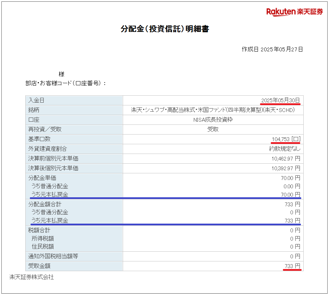329x294 pixels.
Task: Click the Rakuten 楽天証券 logo
Action: coord(294,12)
